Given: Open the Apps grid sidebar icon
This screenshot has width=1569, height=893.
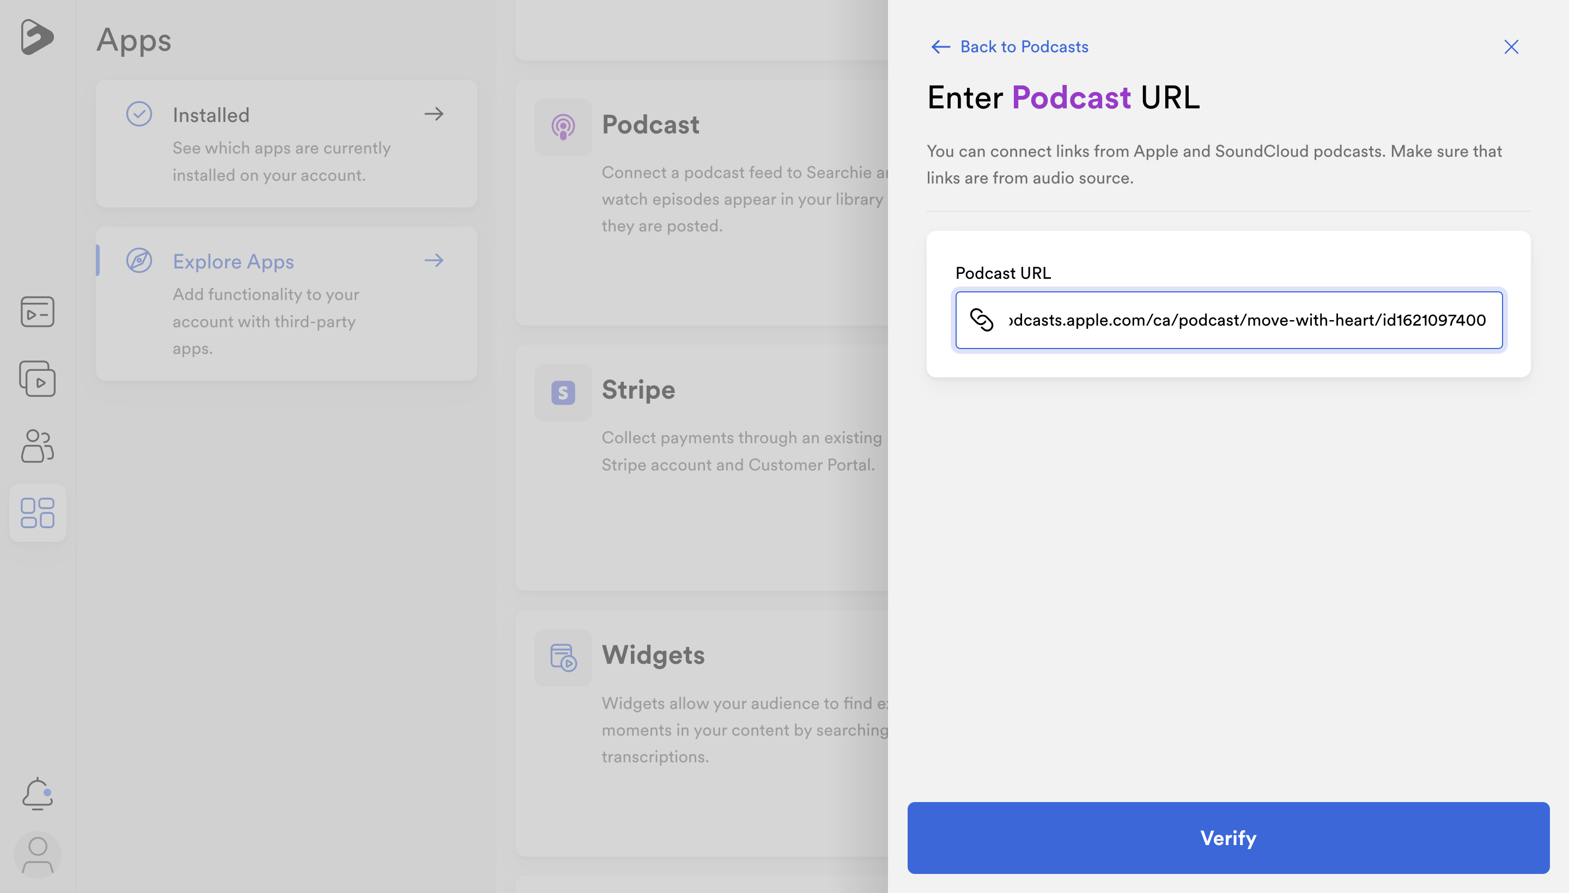Looking at the screenshot, I should coord(38,513).
